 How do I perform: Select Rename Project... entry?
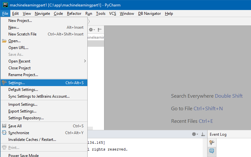pyautogui.click(x=44, y=75)
